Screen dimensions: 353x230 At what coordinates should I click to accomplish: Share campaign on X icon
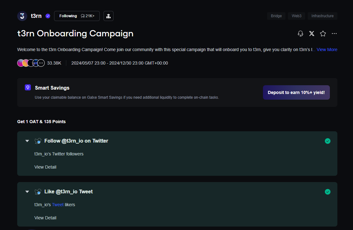coord(312,34)
